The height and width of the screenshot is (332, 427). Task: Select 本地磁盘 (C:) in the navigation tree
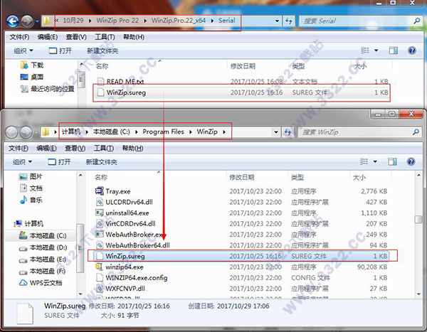[x=43, y=235]
